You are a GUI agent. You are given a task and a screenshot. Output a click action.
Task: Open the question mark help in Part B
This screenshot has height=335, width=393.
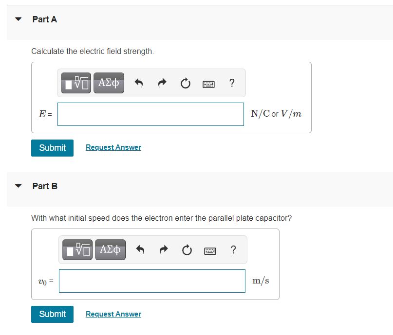click(233, 249)
